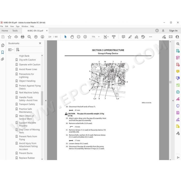Click the Zoom in plus icon

[x=85, y=37]
